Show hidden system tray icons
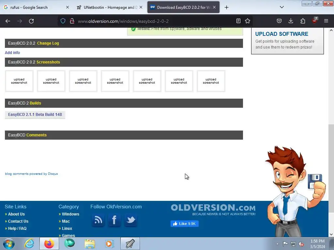 [277, 244]
